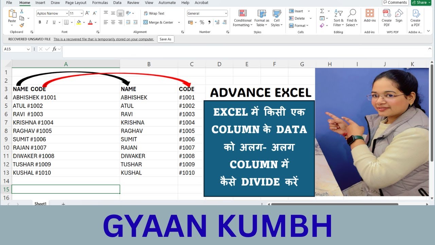Open the font size dropdown showing 11
This screenshot has height=245, width=435.
(x=81, y=13)
